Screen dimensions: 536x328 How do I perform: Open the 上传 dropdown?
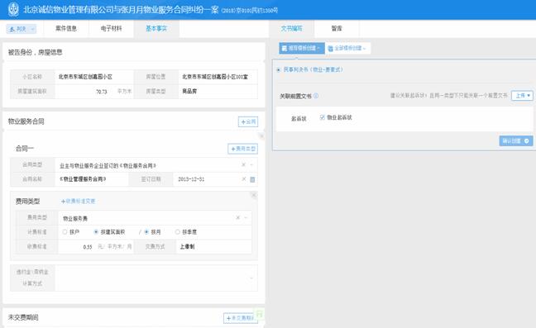(x=522, y=96)
